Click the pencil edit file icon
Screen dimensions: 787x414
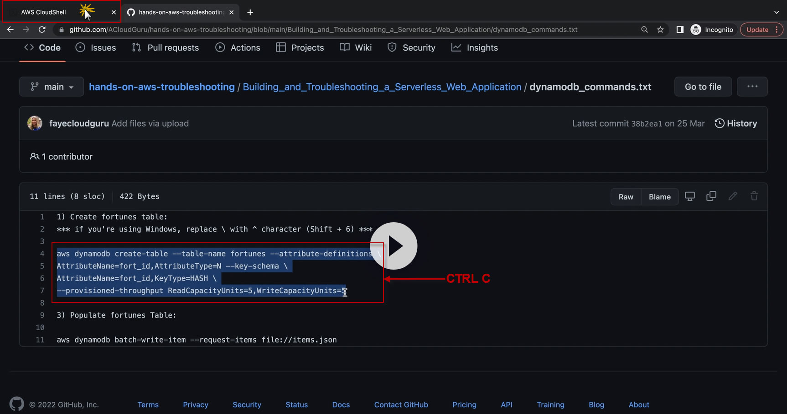733,196
